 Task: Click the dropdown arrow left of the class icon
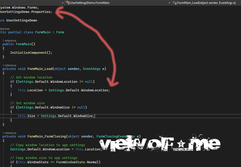click(x=63, y=3)
